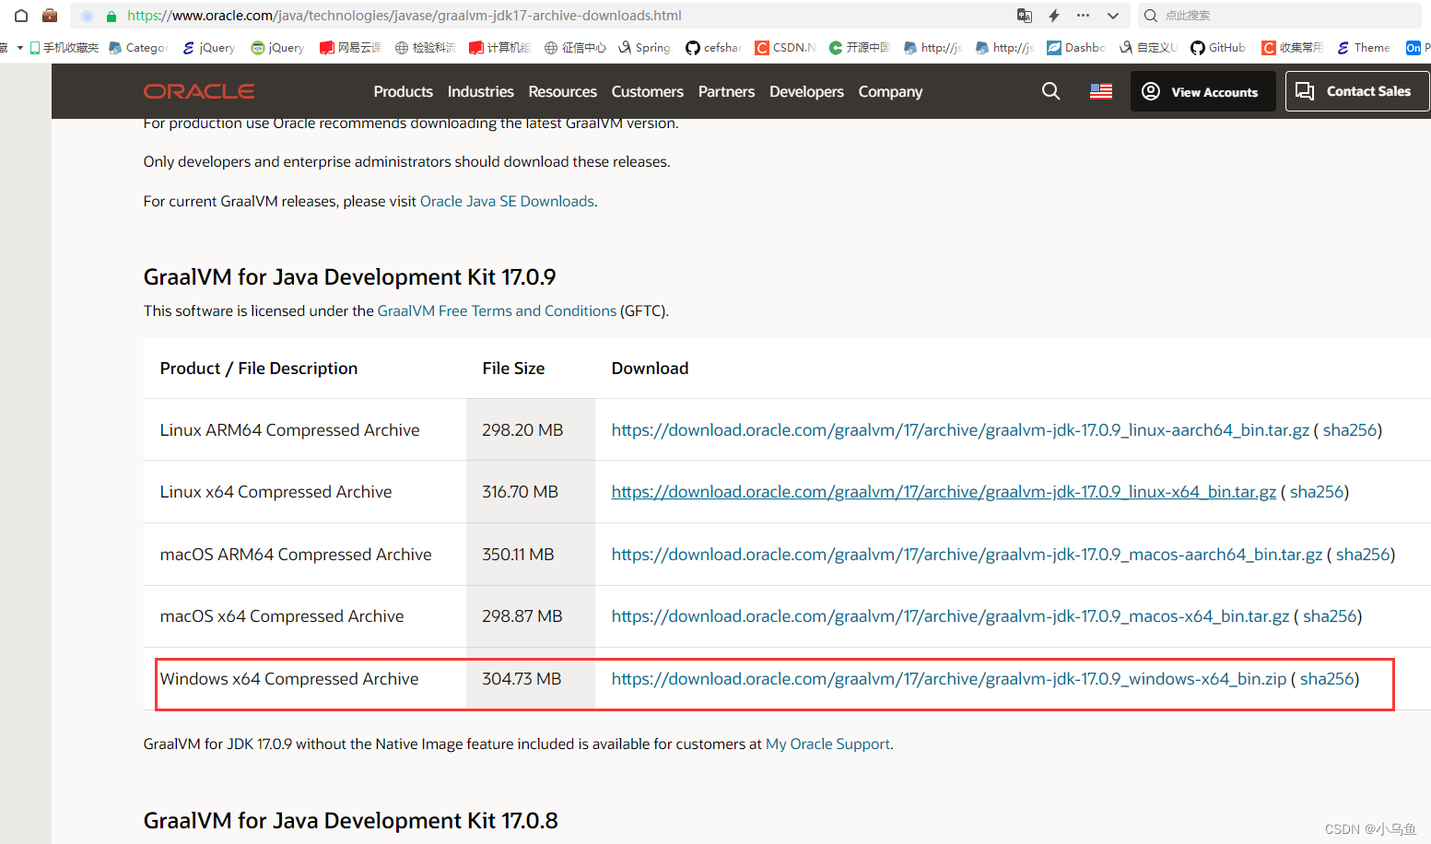The width and height of the screenshot is (1431, 844).
Task: Open GraalVM Free Terms and Conditions link
Action: [x=497, y=311]
